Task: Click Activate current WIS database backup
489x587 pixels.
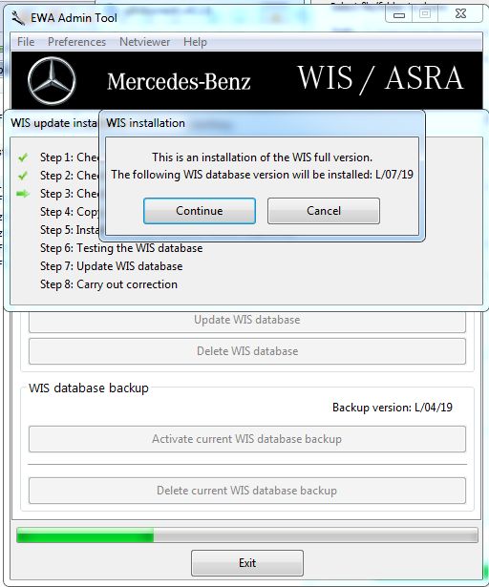Action: (x=247, y=439)
